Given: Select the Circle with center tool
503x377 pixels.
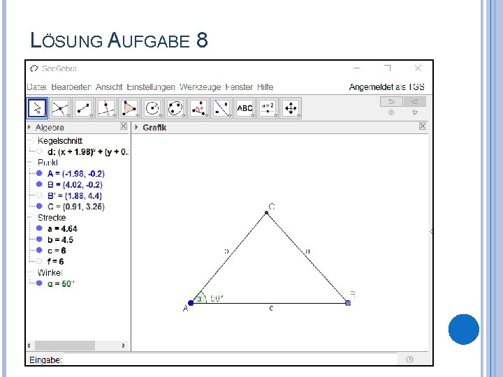Looking at the screenshot, I should click(x=153, y=108).
